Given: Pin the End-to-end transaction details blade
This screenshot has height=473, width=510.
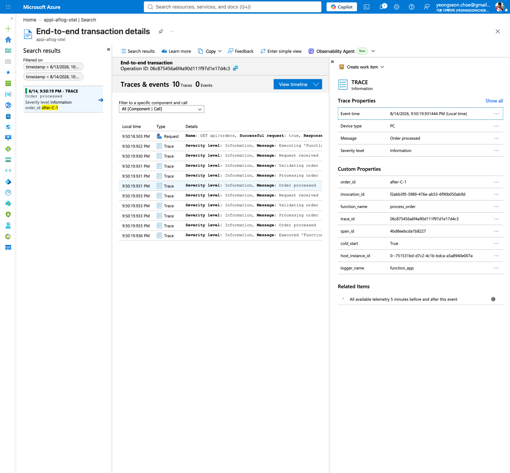Looking at the screenshot, I should coord(161,31).
